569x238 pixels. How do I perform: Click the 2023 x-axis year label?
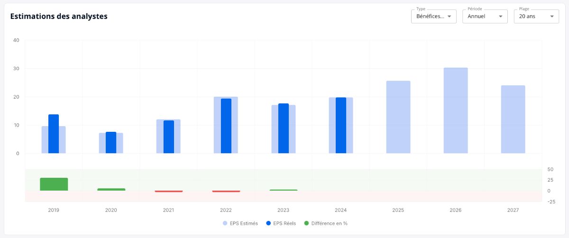point(283,210)
